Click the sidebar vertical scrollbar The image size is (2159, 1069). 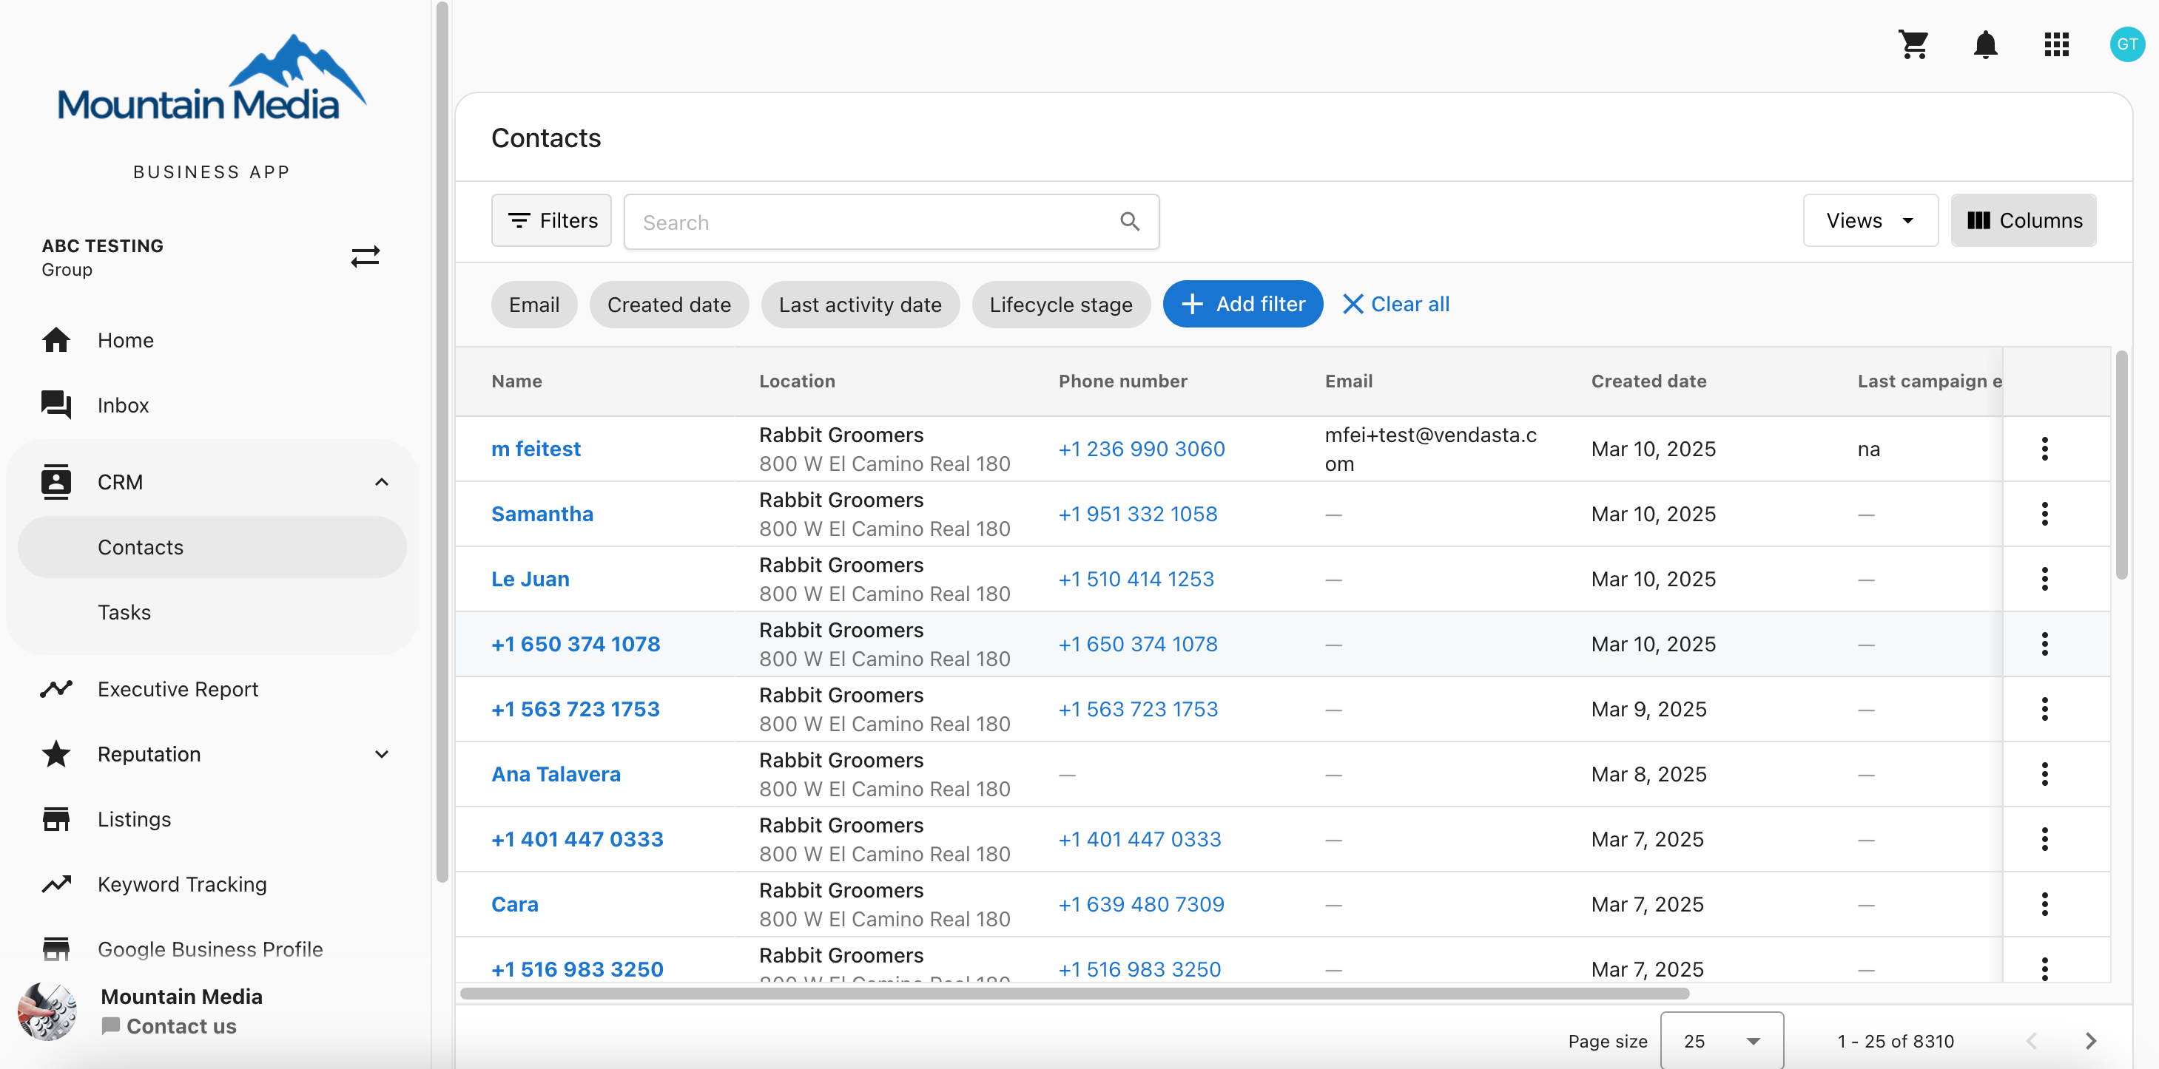pos(442,442)
